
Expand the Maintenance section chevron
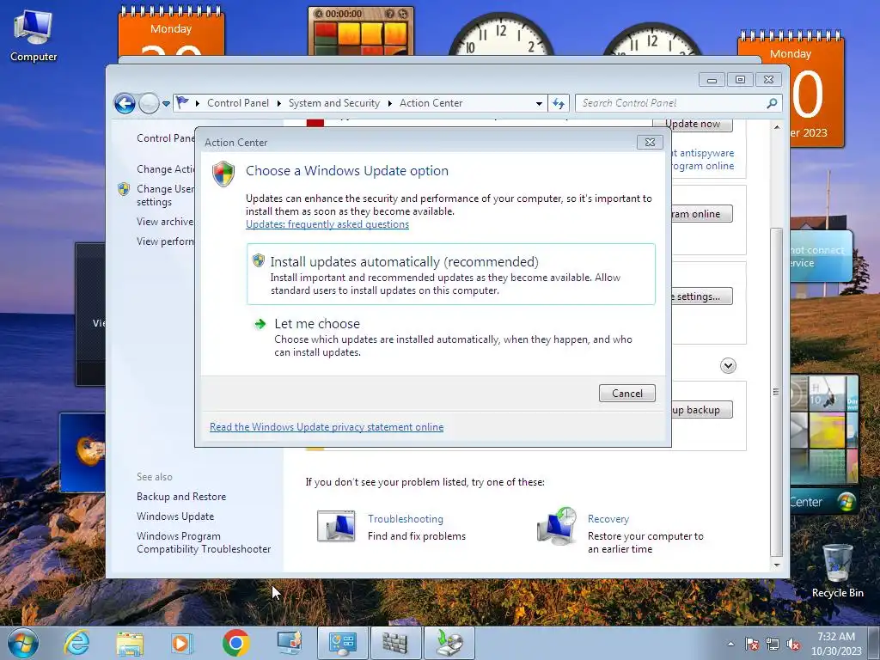click(x=728, y=366)
